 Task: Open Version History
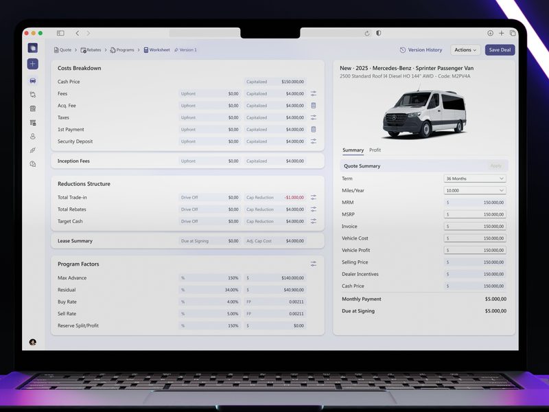421,49
